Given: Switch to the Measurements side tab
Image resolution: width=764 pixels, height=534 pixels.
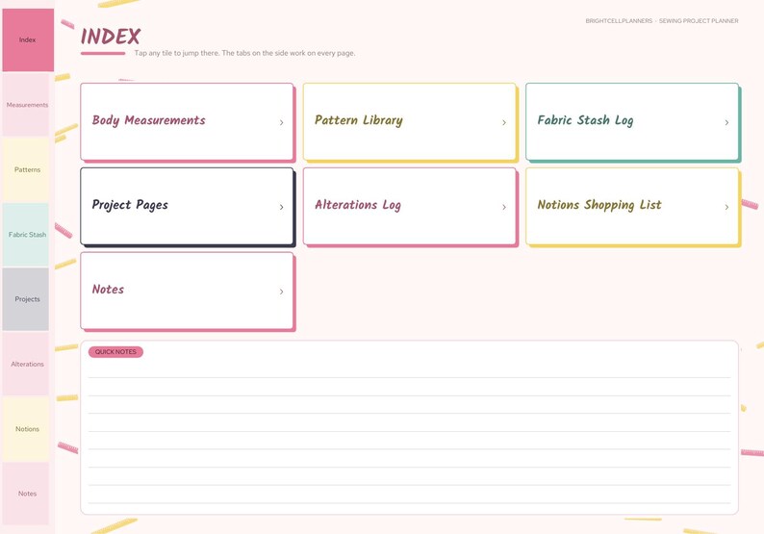Looking at the screenshot, I should 26,105.
